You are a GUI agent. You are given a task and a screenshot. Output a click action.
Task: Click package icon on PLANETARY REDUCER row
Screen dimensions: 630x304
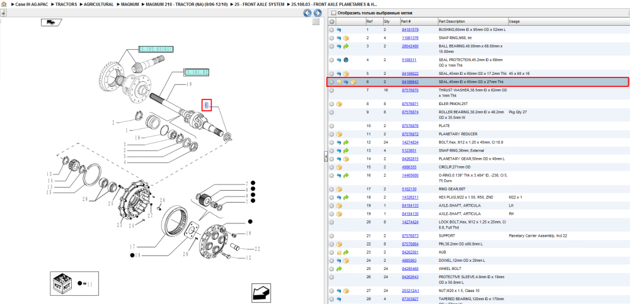[x=339, y=134]
